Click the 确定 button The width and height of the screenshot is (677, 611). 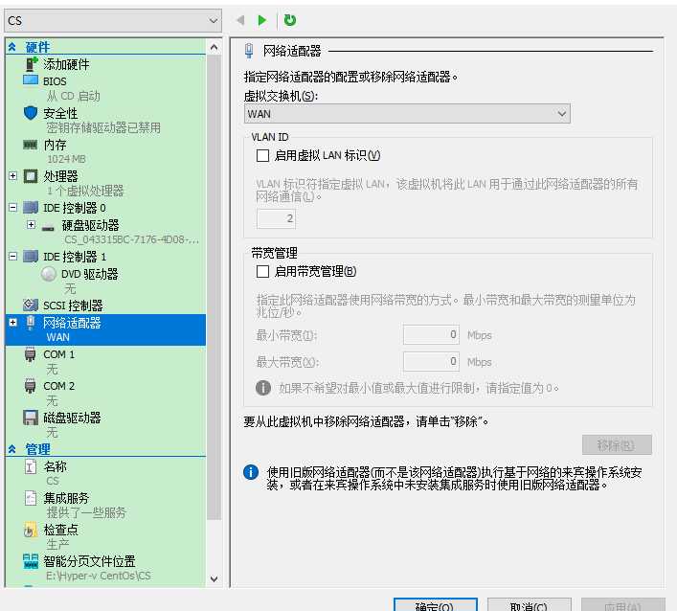click(x=435, y=604)
